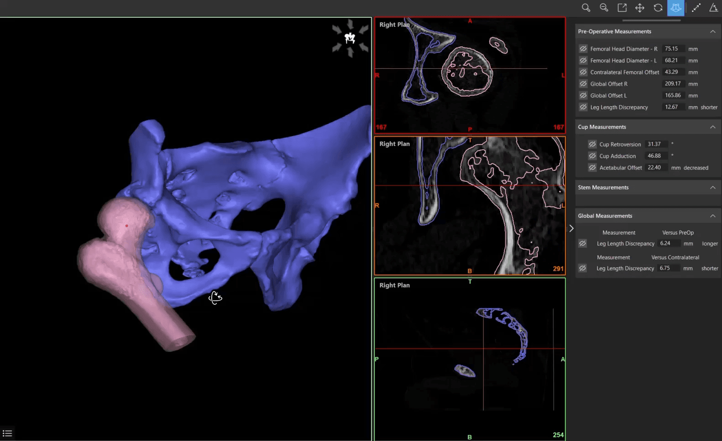Toggle visibility of Acetabular Offset measurement
Viewport: 722px width, 441px height.
coord(592,168)
